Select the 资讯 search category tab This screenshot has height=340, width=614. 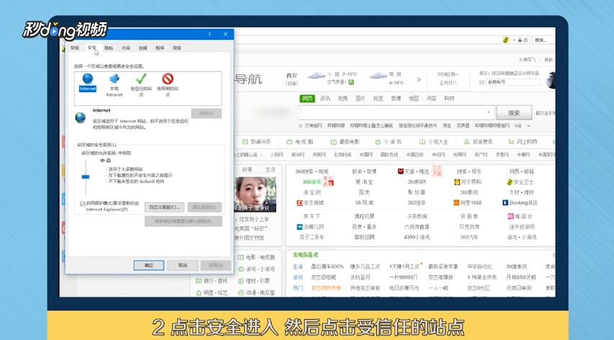pos(325,98)
